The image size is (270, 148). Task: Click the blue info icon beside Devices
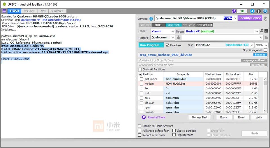click(151, 19)
